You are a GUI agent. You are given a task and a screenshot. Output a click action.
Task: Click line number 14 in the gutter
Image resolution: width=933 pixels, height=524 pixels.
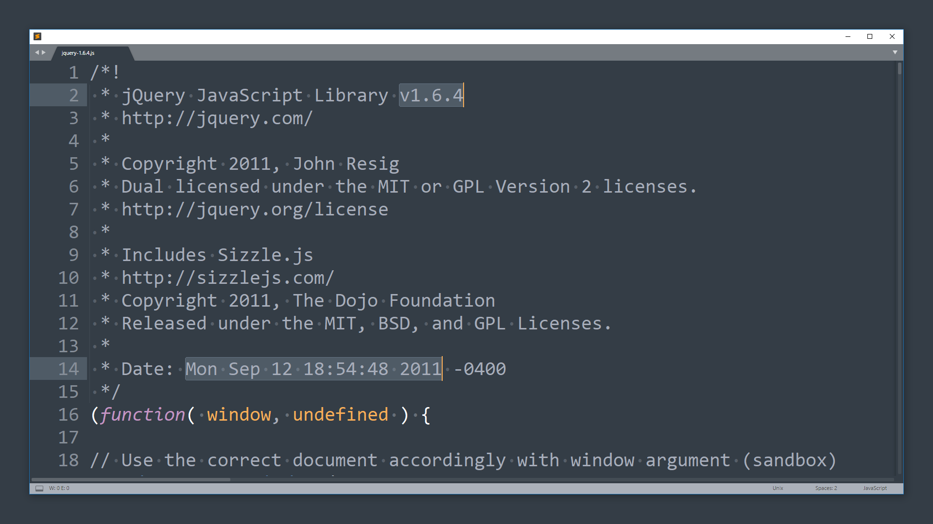coord(69,369)
